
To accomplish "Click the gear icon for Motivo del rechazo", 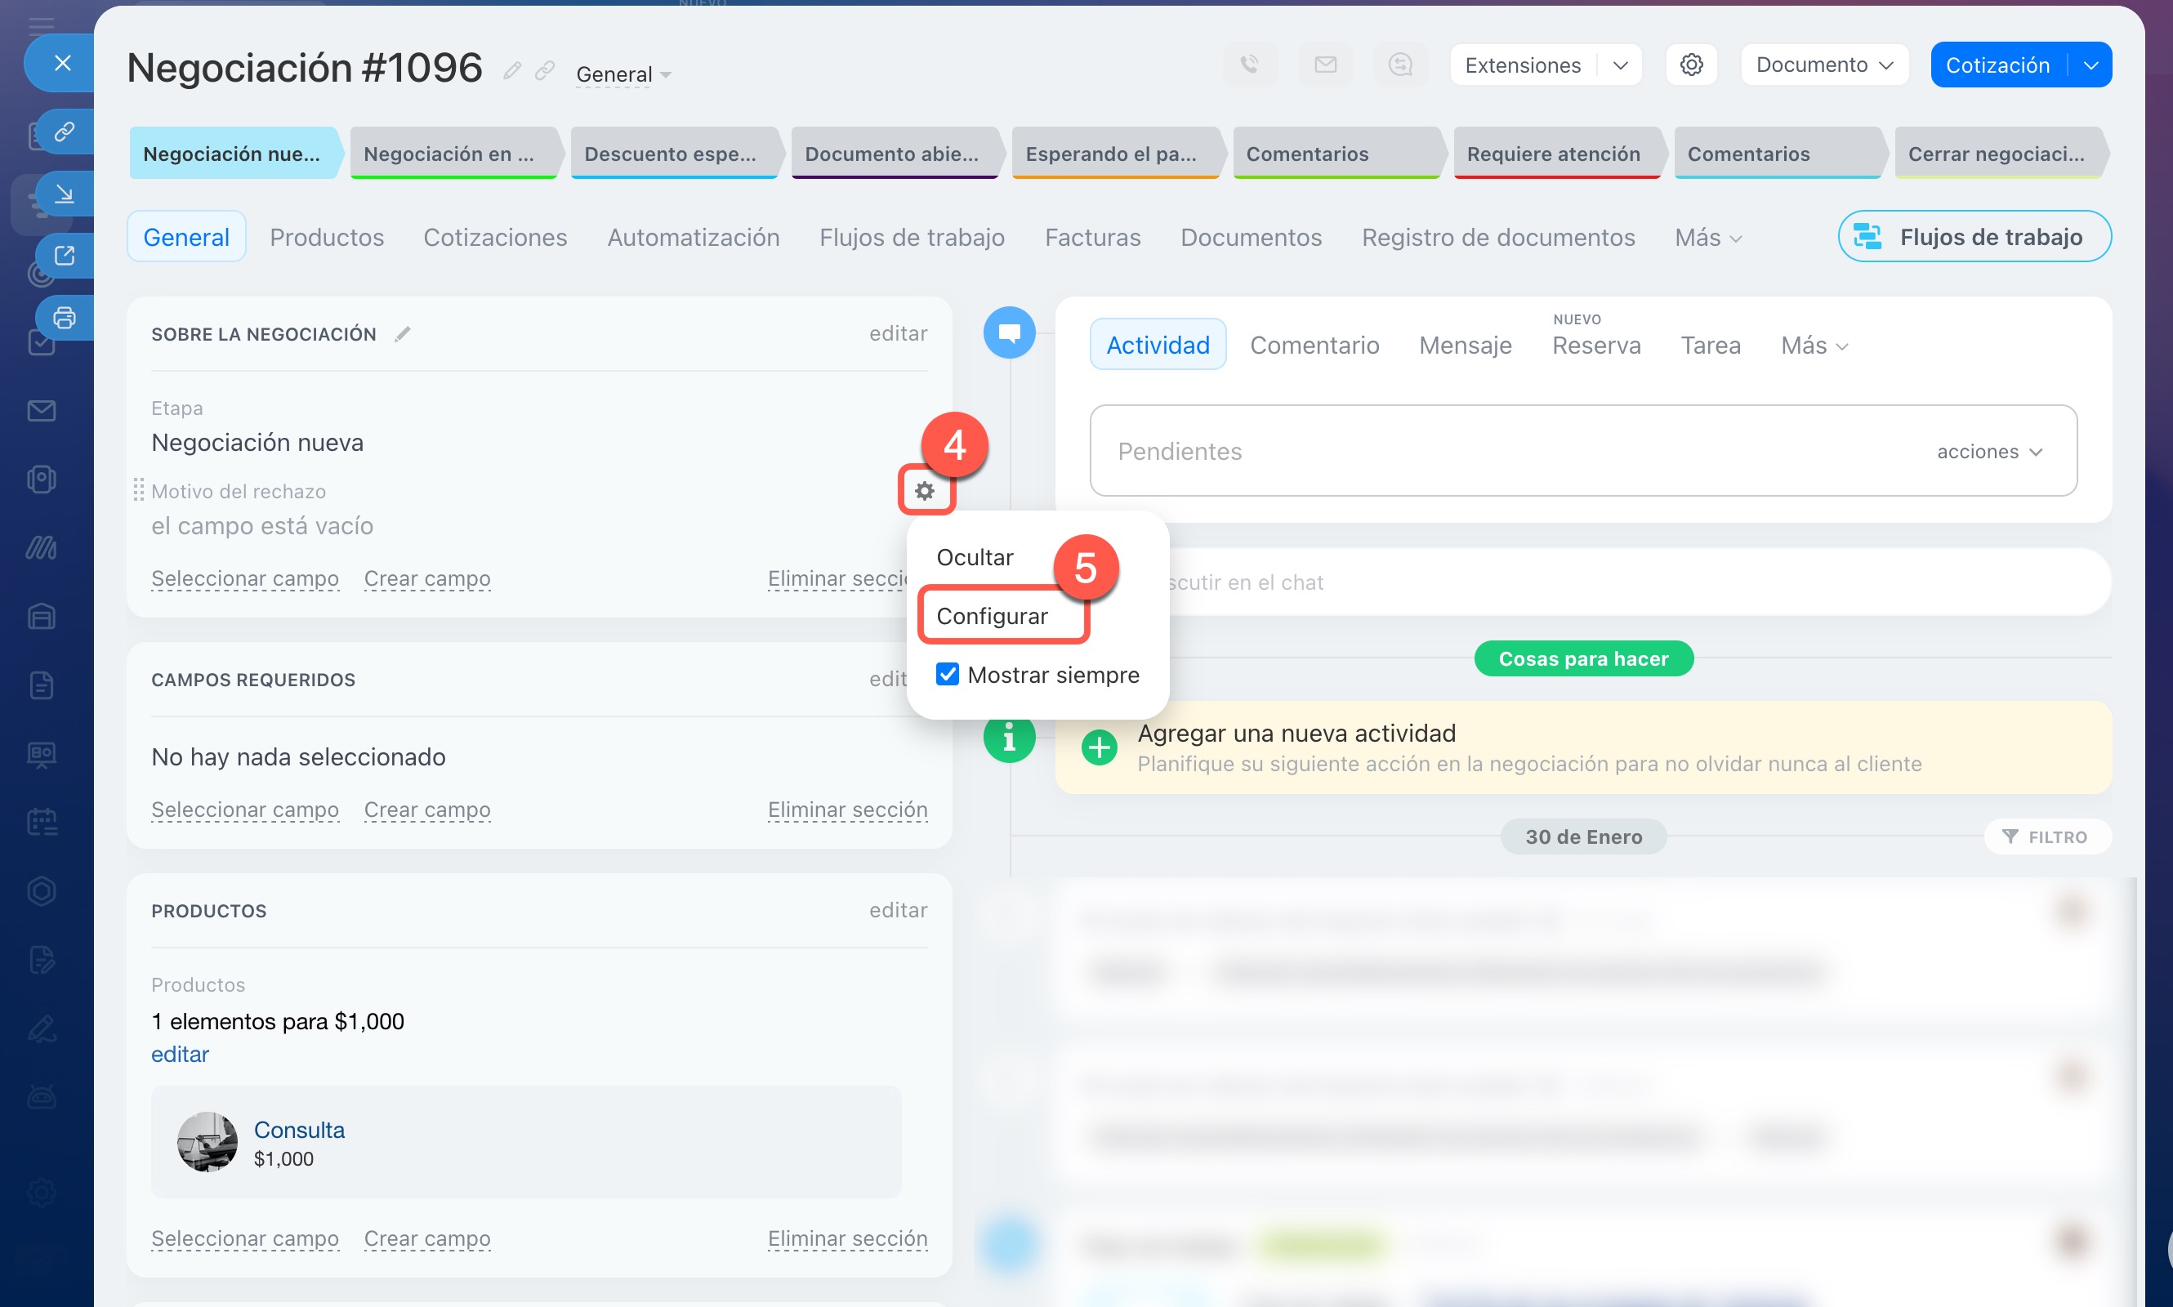I will 924,492.
